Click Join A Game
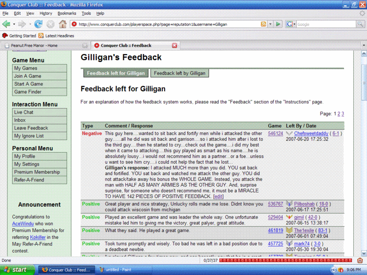367x275 pixels. [x=39, y=76]
